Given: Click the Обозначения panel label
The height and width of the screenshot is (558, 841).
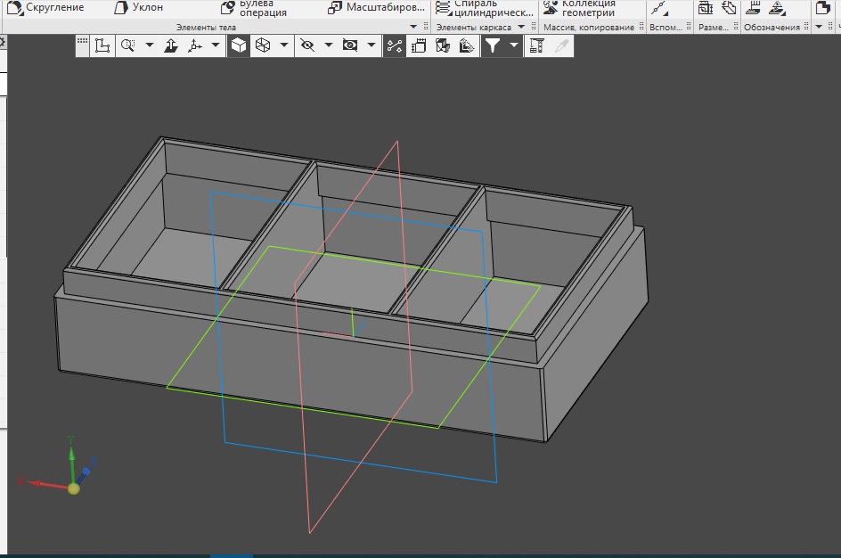Looking at the screenshot, I should (x=772, y=28).
